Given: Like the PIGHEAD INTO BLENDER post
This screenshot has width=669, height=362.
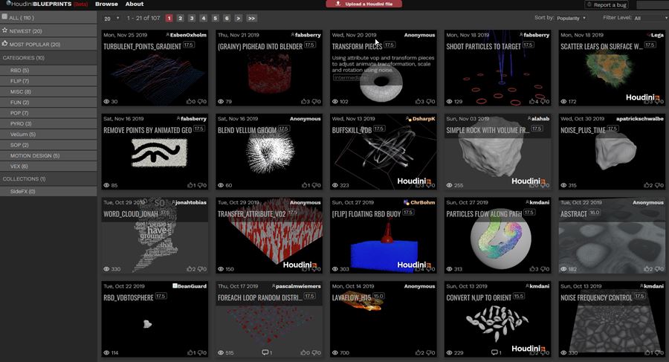Looking at the screenshot, I should 305,102.
